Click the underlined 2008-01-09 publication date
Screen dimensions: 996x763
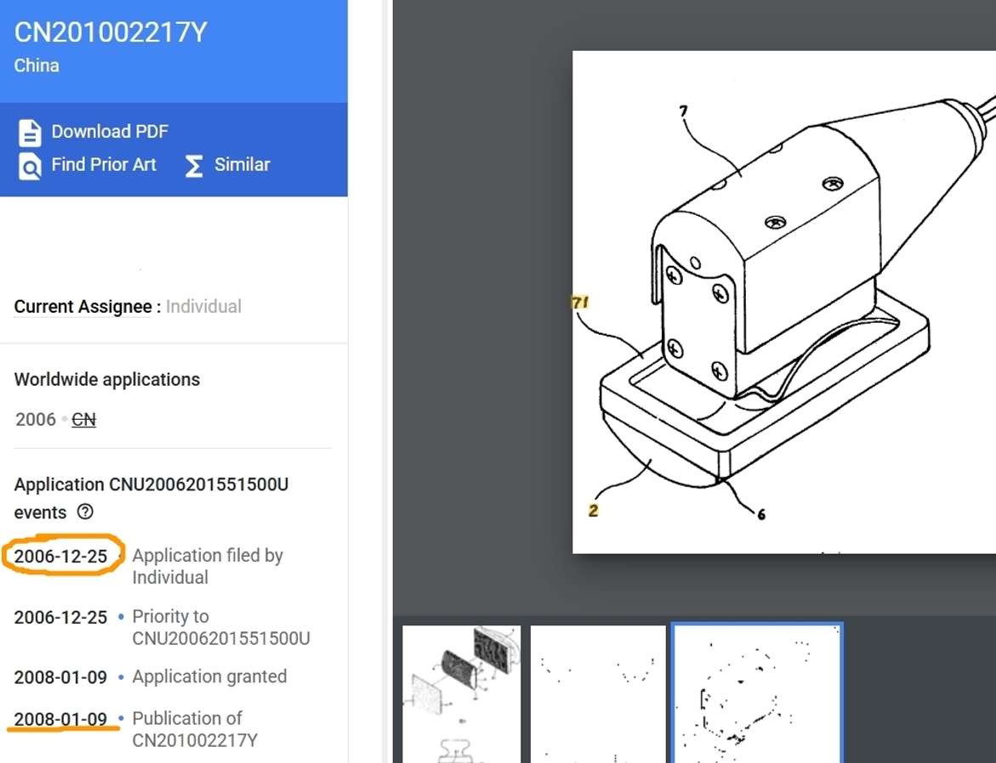click(x=61, y=719)
